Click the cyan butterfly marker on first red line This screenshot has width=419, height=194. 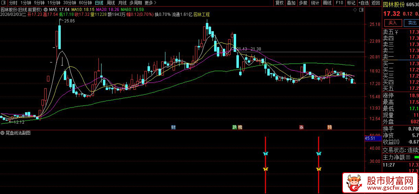click(265, 153)
